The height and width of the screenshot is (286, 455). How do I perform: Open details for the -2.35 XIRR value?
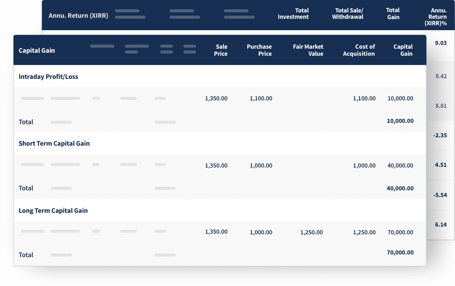tap(441, 135)
